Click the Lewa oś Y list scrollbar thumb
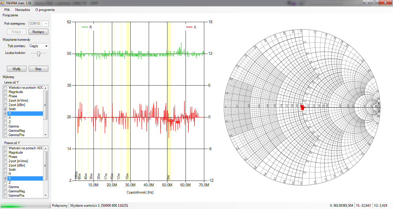The image size is (393, 209). pos(45,105)
